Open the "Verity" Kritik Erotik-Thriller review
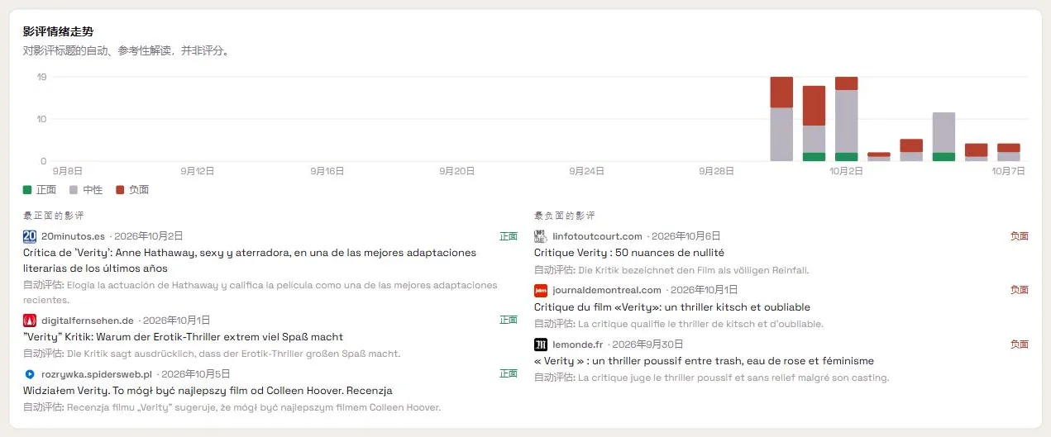This screenshot has height=437, width=1051. pos(183,337)
